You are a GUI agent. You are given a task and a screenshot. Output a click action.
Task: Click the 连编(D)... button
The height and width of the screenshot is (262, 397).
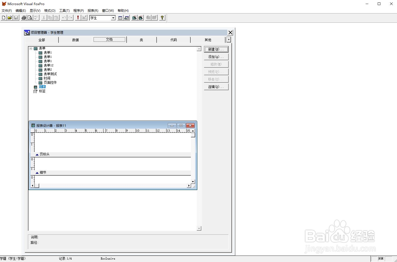click(216, 87)
